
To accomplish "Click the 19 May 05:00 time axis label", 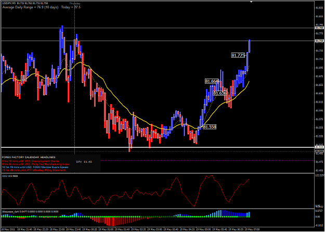I will [x=202, y=229].
